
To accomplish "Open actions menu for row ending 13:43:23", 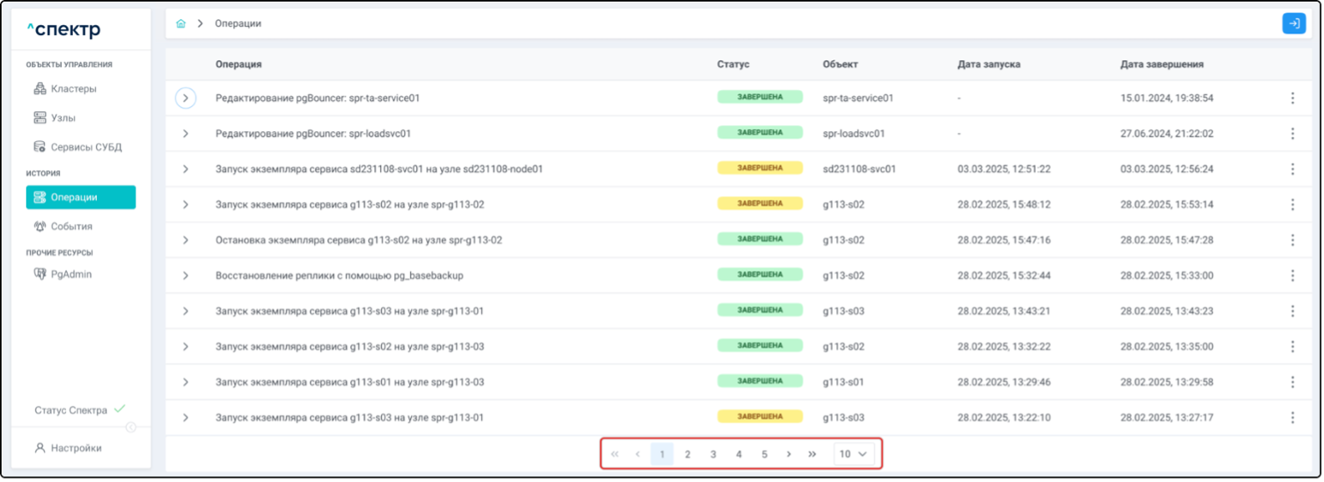I will click(1292, 311).
